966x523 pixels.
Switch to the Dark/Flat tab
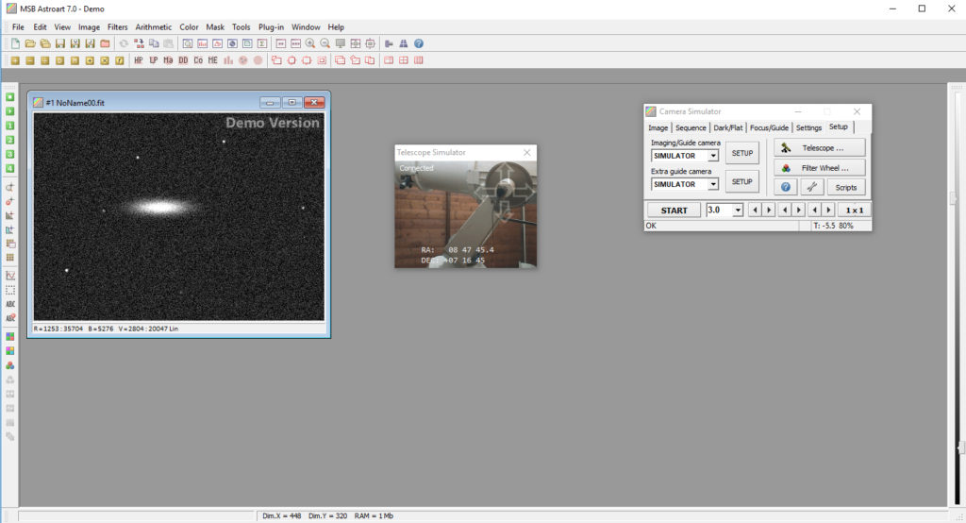727,127
